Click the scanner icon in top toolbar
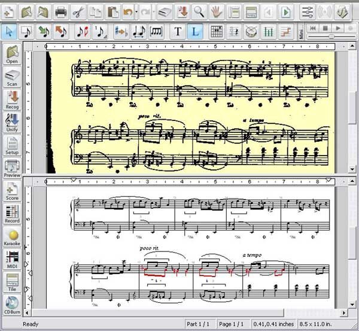This screenshot has height=331, width=359. pos(165,12)
